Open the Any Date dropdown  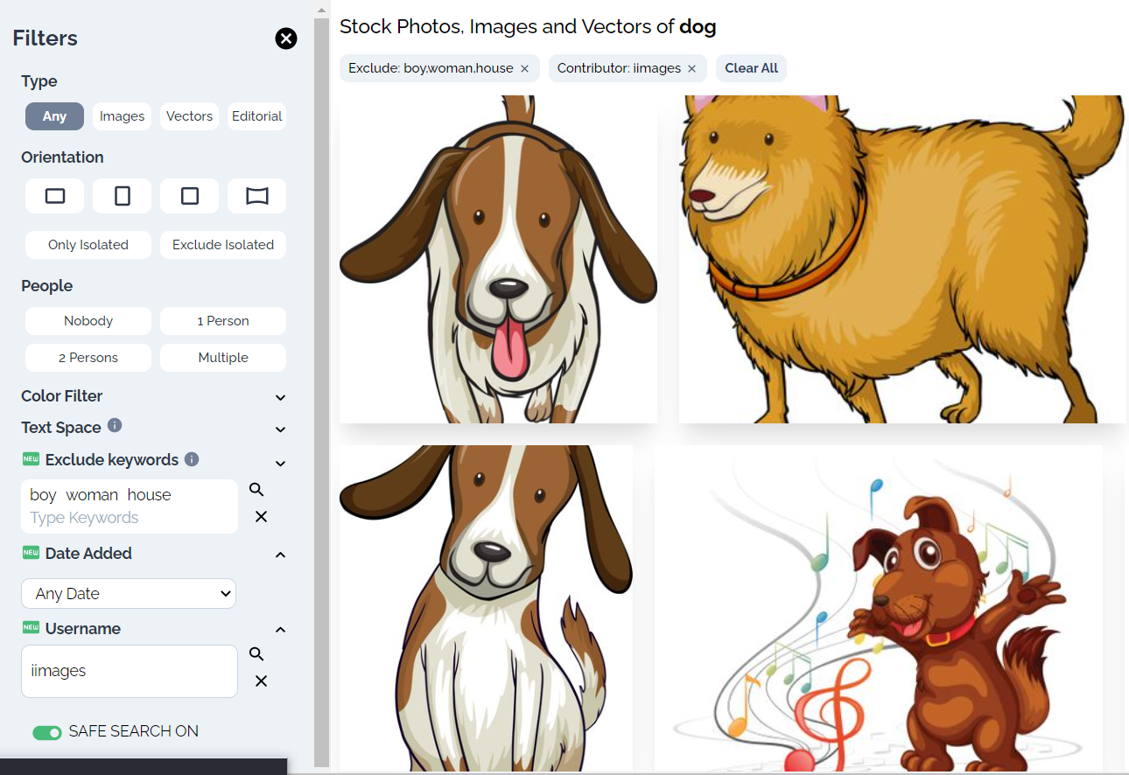(x=129, y=594)
